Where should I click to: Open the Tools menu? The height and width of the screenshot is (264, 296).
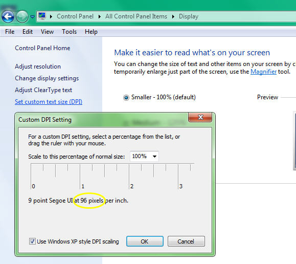70,32
